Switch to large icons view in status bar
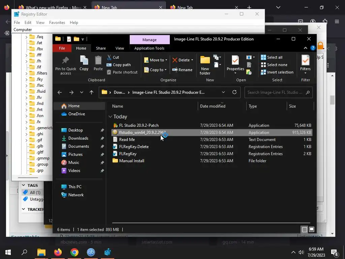The image size is (345, 259). pos(312,229)
